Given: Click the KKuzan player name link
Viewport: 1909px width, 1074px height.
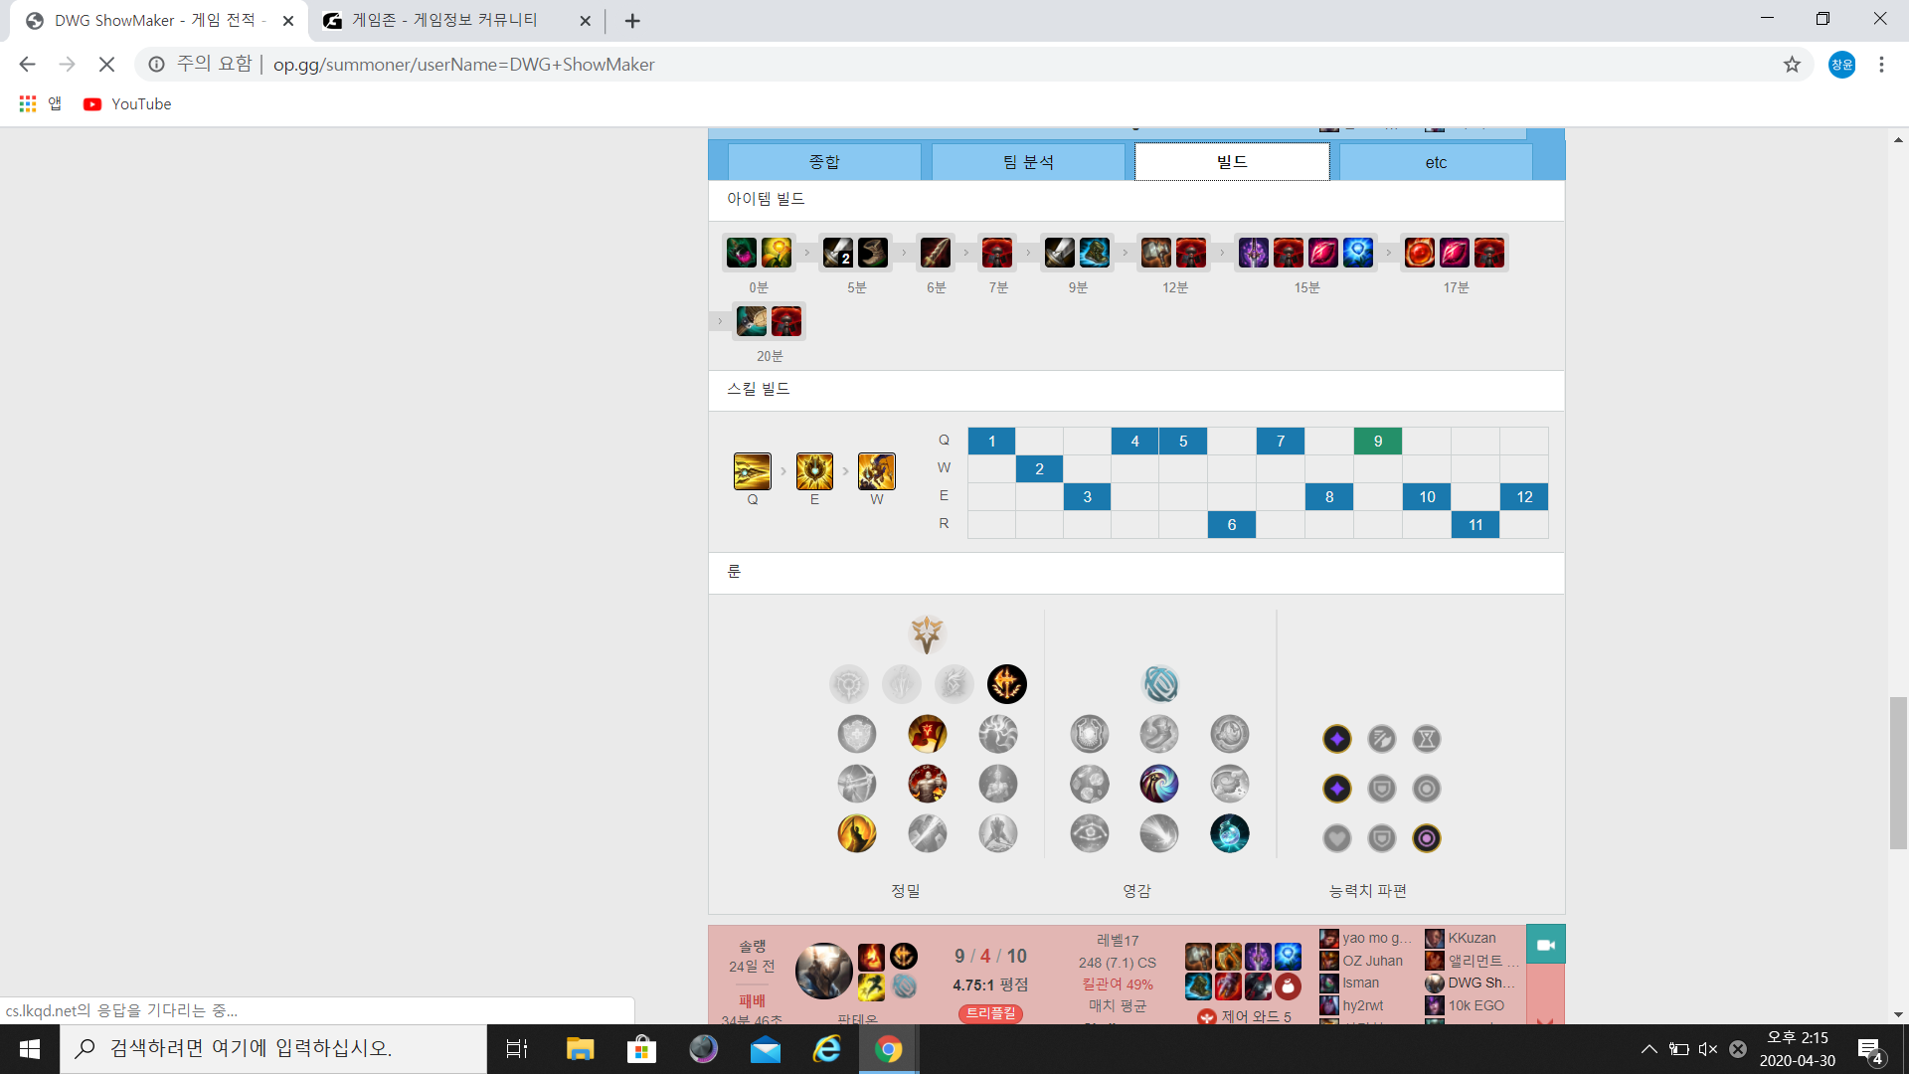Looking at the screenshot, I should point(1472,938).
